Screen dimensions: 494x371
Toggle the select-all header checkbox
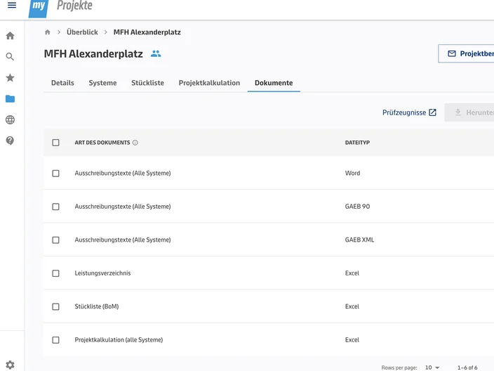55,143
